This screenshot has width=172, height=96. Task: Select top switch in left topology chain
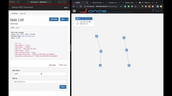pyautogui.click(x=96, y=36)
